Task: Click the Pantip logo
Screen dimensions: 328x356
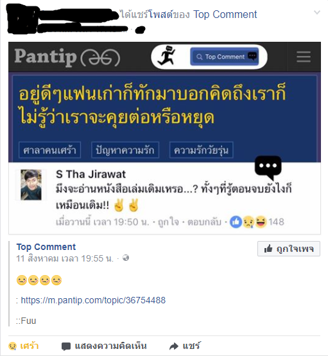Action: (x=67, y=57)
